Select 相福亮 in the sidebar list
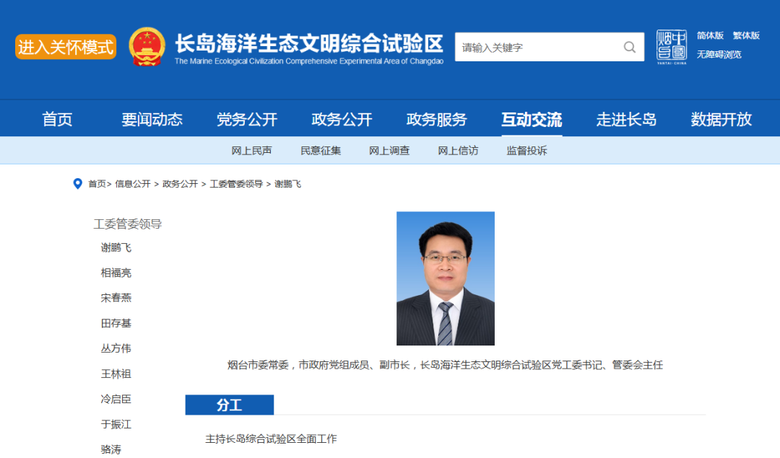The image size is (780, 458). click(x=116, y=273)
